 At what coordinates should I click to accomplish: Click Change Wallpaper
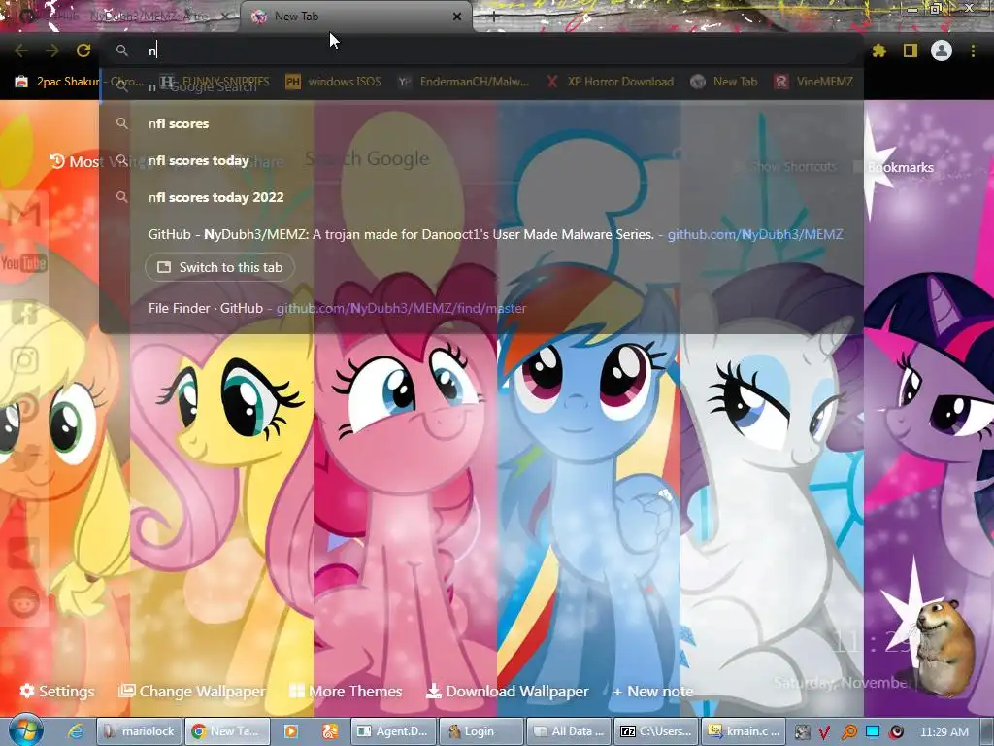point(192,691)
